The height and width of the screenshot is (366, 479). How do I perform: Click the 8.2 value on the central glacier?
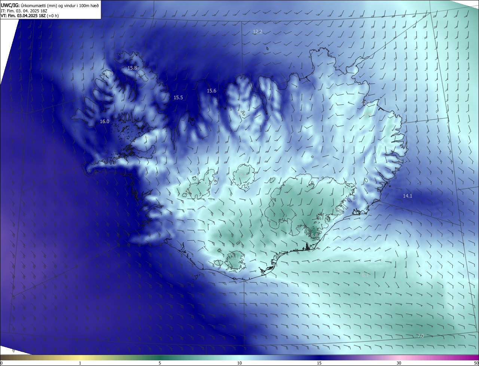coord(242,175)
